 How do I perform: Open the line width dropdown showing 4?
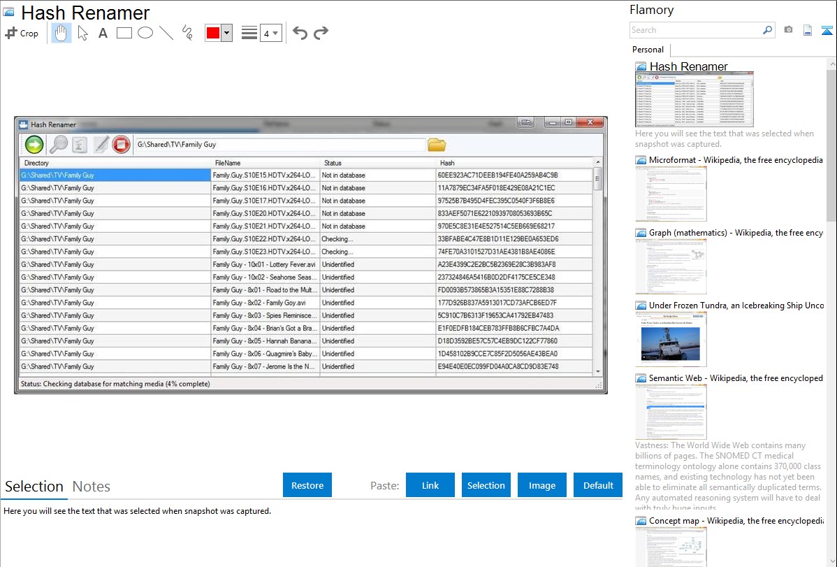pyautogui.click(x=271, y=33)
